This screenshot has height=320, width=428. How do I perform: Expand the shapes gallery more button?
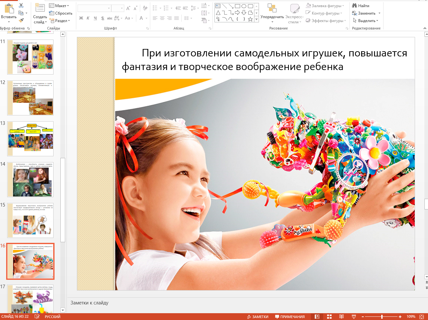256,19
